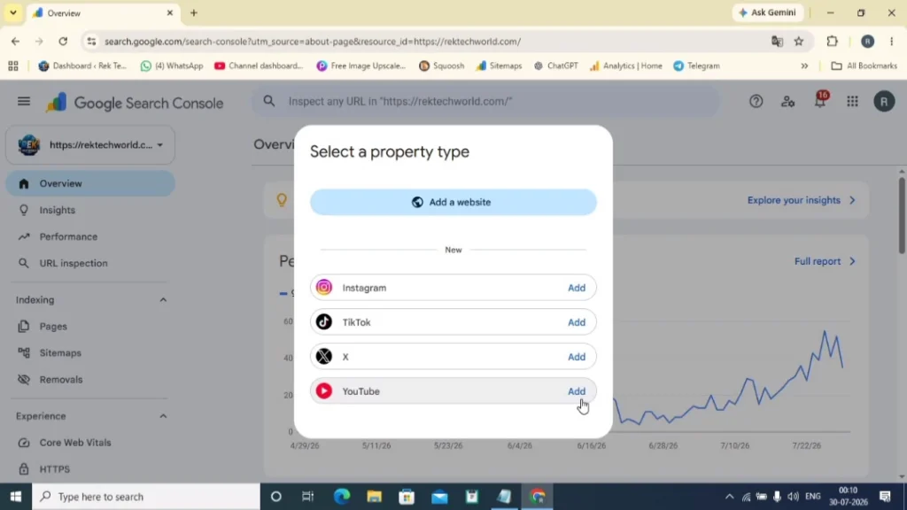Collapse the Indexing section
Screen dimensions: 907x510
coord(163,300)
